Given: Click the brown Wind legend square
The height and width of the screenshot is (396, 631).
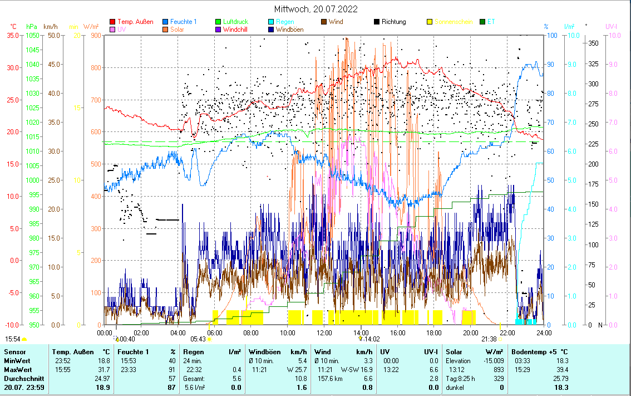Looking at the screenshot, I should pos(324,22).
